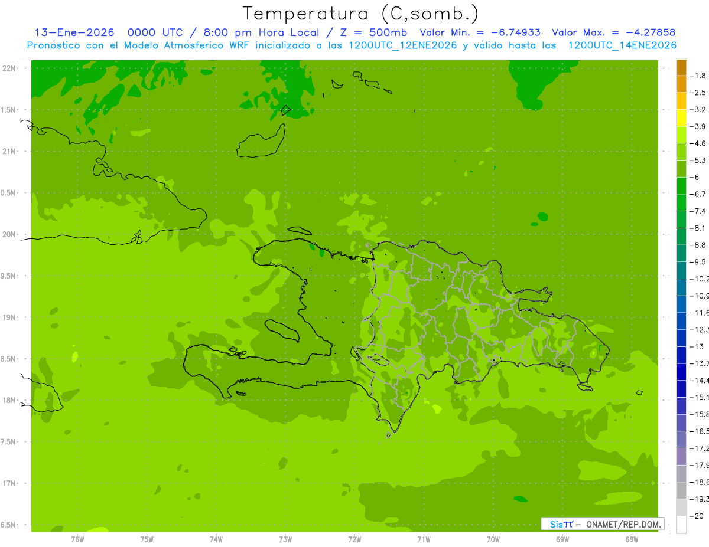
Task: Click initialization time '1200UTC_12ENE2026'
Action: coord(403,45)
